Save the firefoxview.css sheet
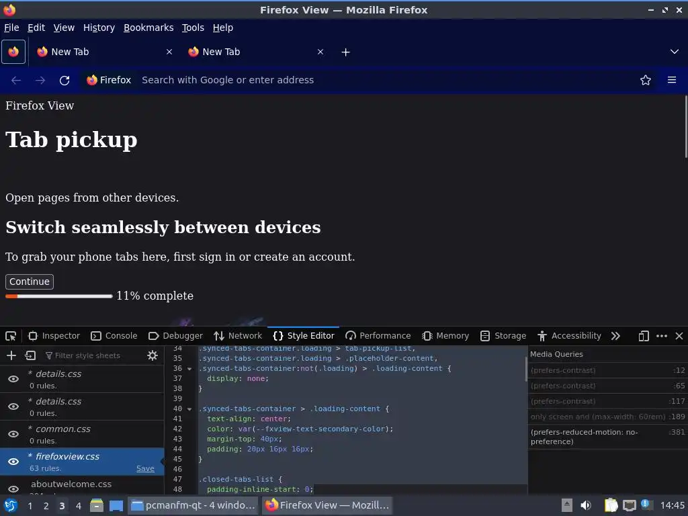Screen dimensions: 688x516 pyautogui.click(x=145, y=468)
